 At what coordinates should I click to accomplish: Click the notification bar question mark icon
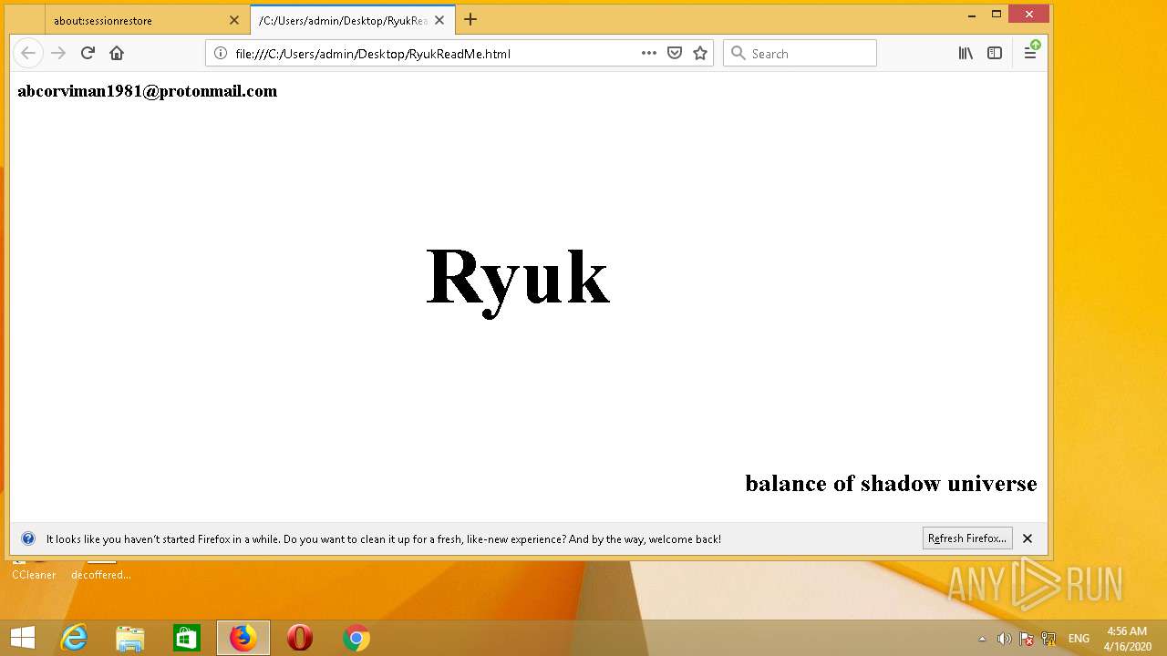[28, 538]
